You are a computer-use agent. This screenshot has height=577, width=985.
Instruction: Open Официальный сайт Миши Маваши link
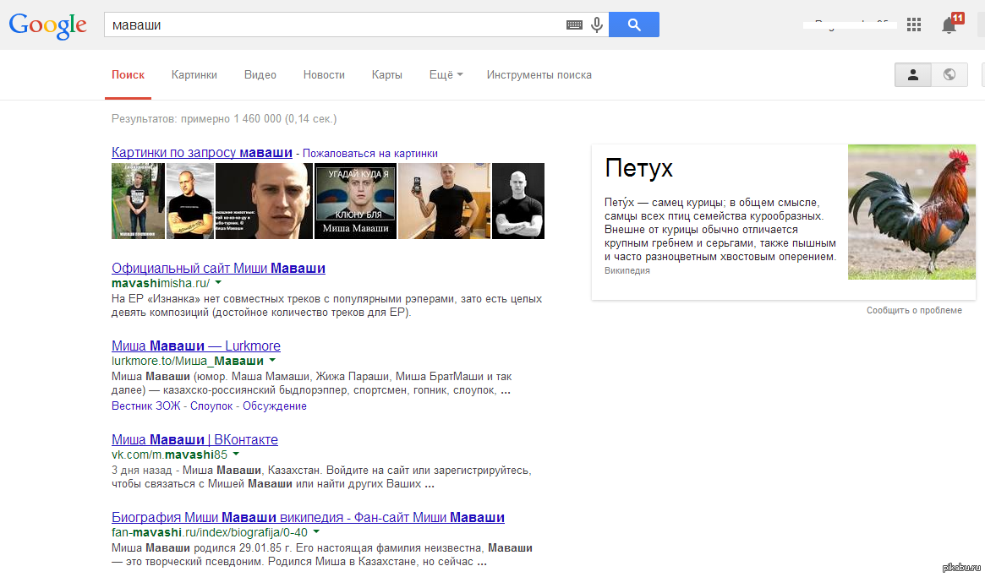218,268
